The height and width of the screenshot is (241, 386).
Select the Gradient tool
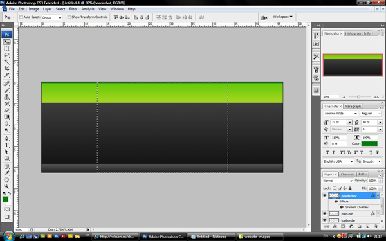[x=7, y=117]
